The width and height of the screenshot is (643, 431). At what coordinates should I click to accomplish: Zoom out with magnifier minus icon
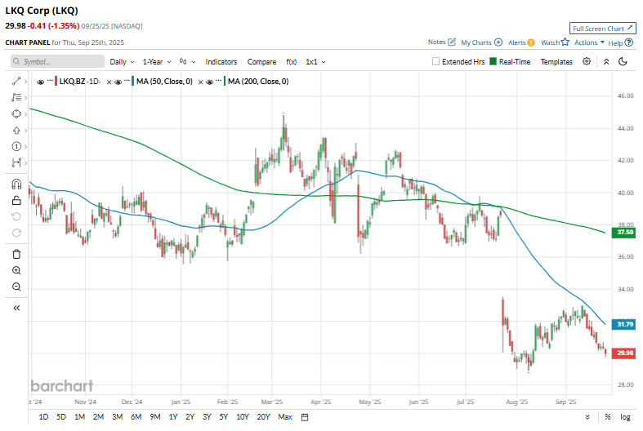16,287
